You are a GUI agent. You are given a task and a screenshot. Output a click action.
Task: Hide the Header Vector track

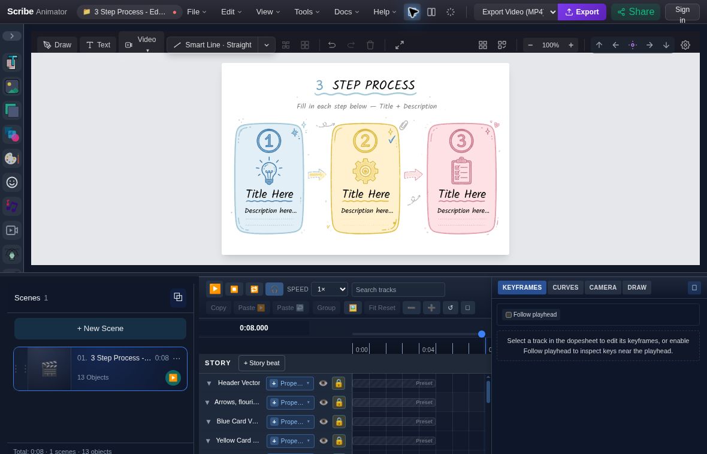(324, 383)
